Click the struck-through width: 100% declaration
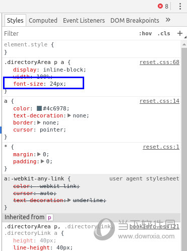The width and height of the screenshot is (187, 251). [x=33, y=77]
